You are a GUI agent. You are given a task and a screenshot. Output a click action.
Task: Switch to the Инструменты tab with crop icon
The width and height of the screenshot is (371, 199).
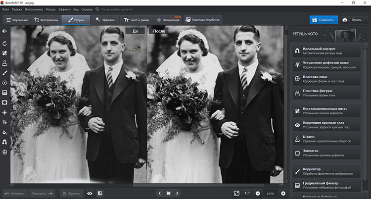[46, 20]
